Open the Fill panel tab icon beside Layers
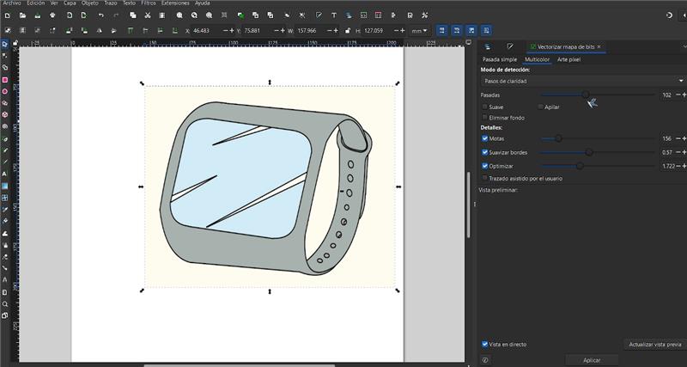 509,46
